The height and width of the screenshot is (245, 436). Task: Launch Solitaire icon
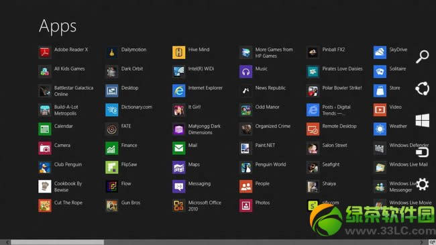pyautogui.click(x=380, y=72)
